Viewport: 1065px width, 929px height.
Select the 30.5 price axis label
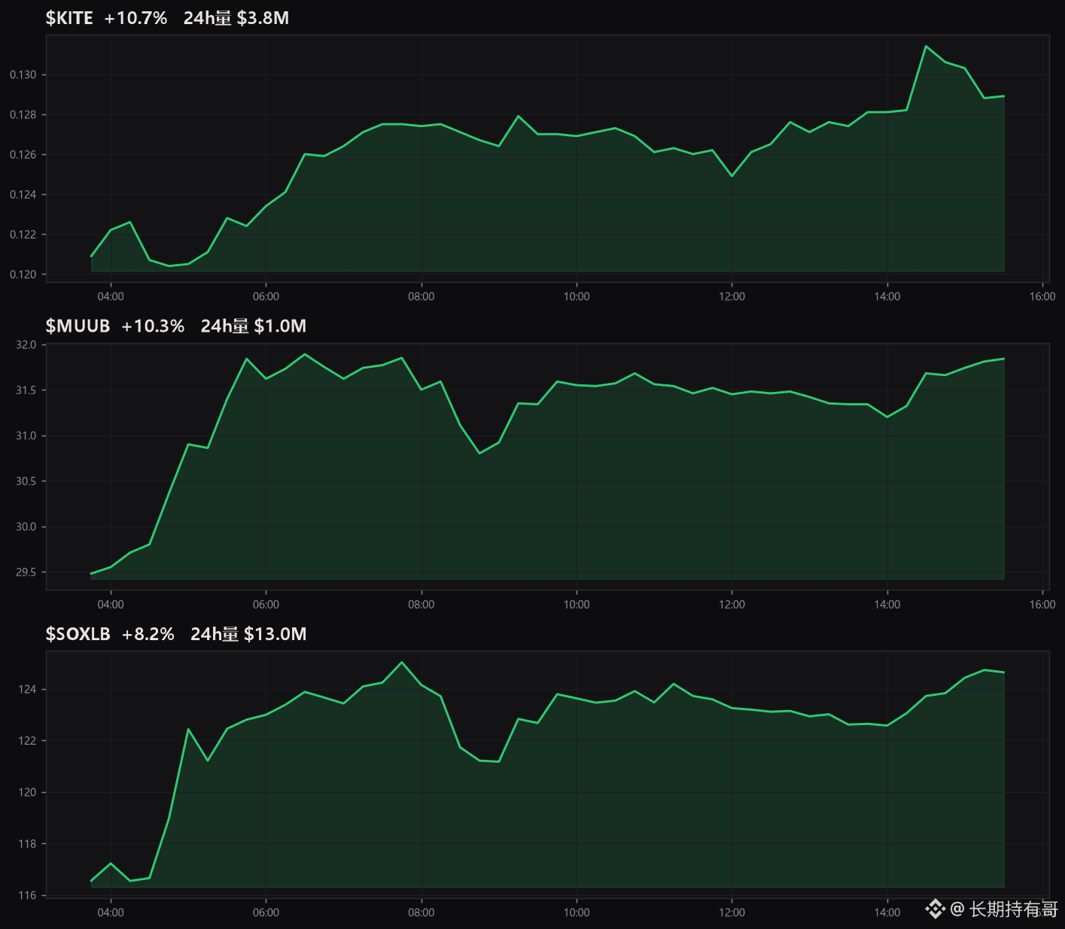[x=26, y=481]
